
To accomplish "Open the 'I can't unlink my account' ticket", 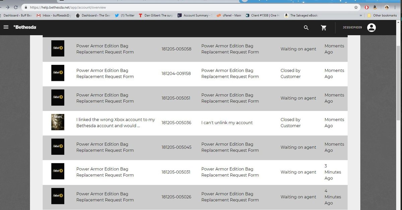I will [227, 123].
